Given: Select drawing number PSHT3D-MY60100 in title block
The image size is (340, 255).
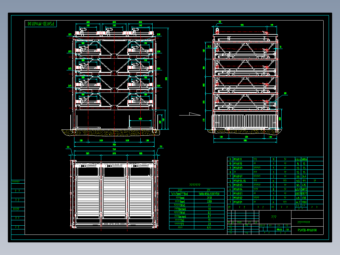Looking at the screenshot, I should [x=307, y=230].
